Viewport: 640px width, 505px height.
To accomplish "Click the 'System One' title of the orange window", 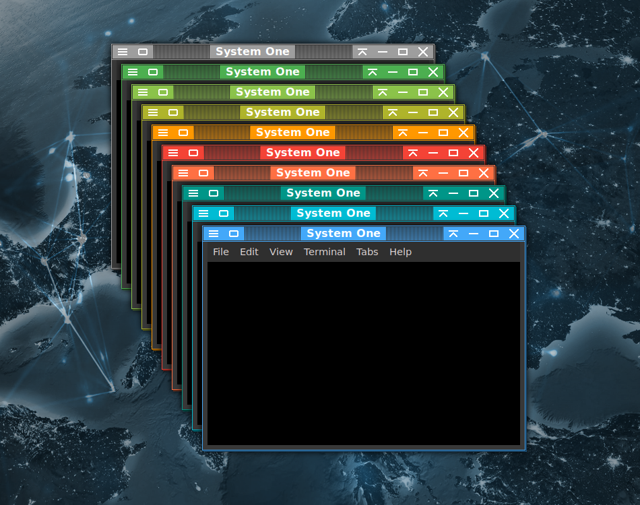I will (x=292, y=132).
